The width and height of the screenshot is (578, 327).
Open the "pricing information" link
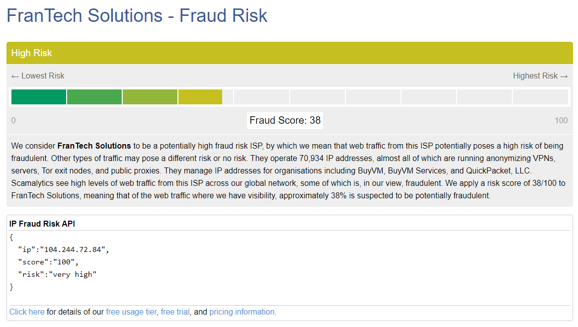pos(242,312)
